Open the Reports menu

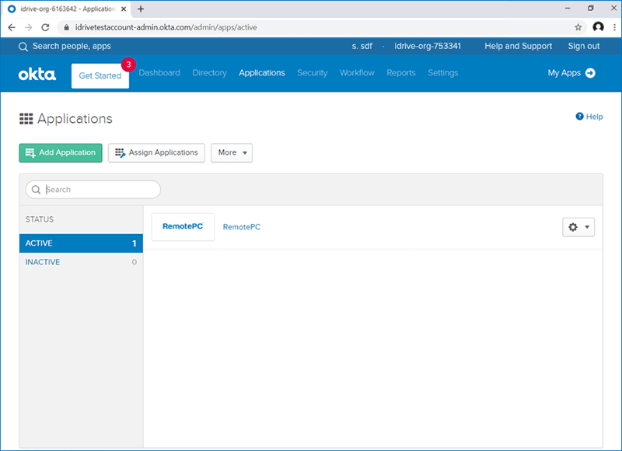coord(401,73)
